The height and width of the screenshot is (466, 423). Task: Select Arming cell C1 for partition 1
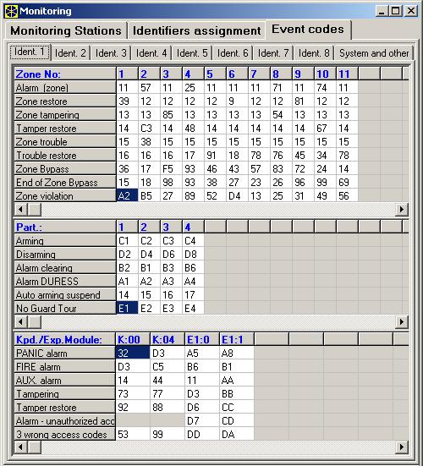127,240
